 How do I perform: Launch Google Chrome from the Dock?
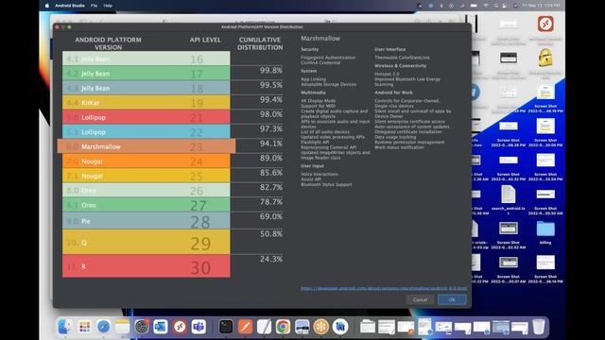283,327
